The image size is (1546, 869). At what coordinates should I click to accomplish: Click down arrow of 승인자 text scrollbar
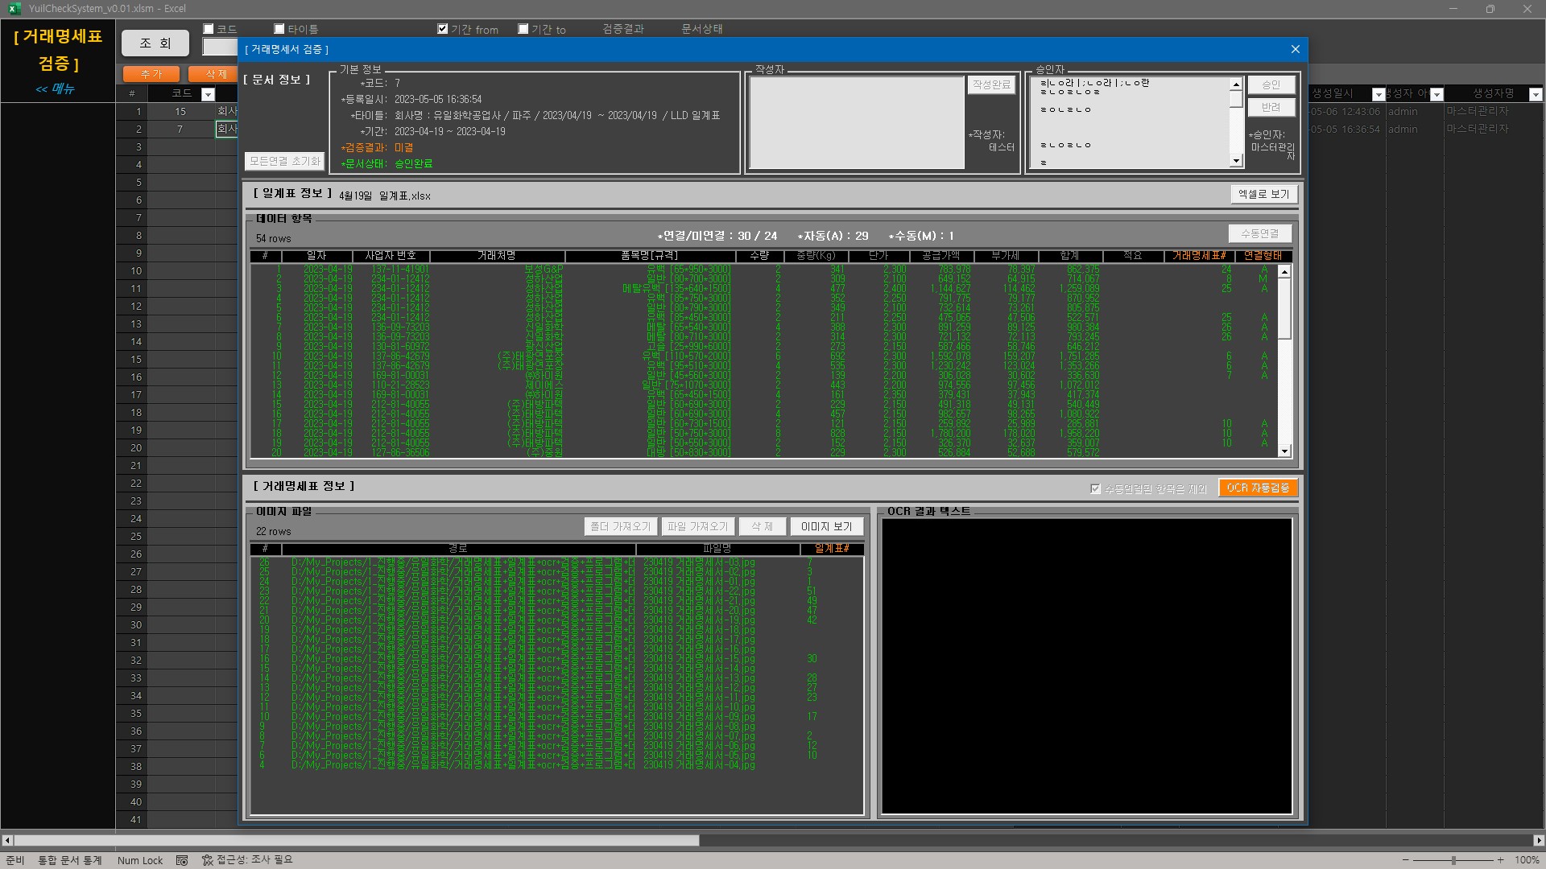pos(1236,162)
